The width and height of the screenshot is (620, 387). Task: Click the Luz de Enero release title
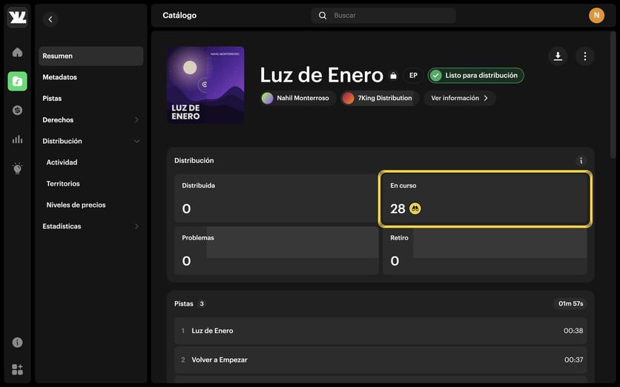[321, 75]
